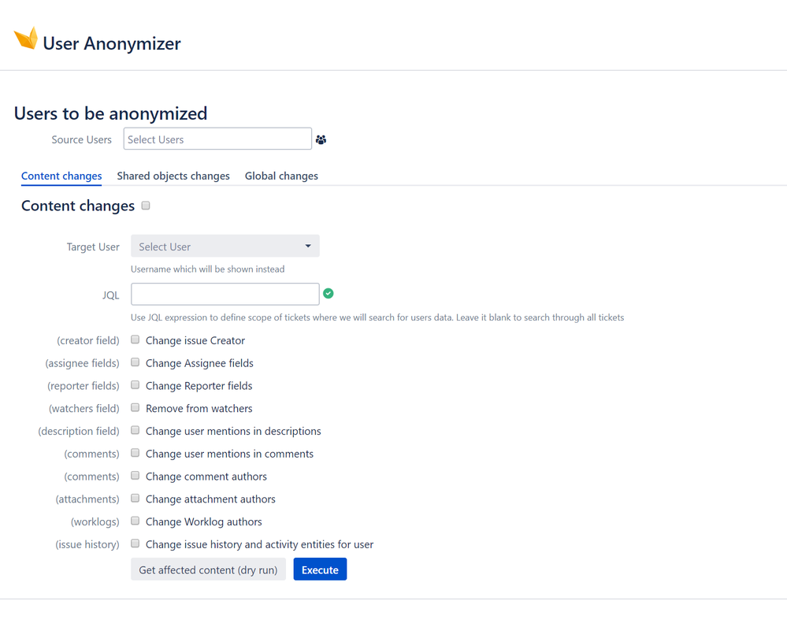Click the JQL expression help description text

(377, 317)
